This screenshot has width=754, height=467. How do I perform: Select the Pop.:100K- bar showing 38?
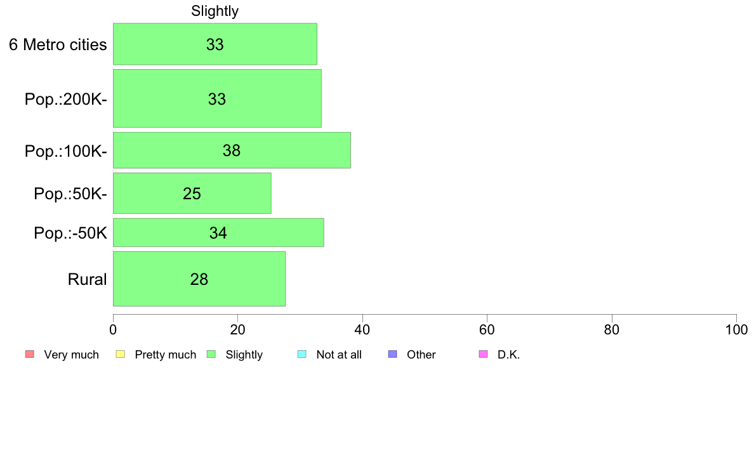[x=232, y=150]
